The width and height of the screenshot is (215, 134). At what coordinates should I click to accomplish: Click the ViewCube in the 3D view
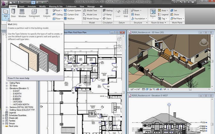(x=204, y=42)
